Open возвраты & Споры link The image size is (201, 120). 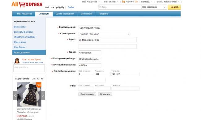click(x=23, y=32)
